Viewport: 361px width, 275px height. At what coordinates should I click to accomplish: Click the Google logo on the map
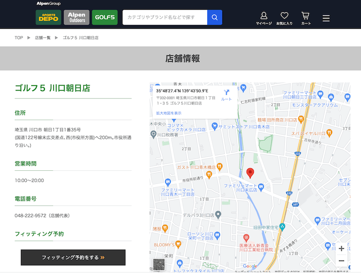click(x=250, y=266)
